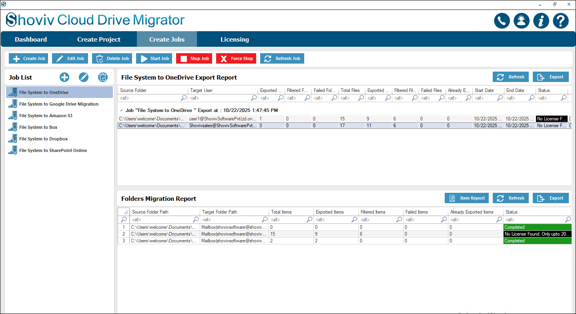
Task: Click magnifier icon in folders grid row-number column
Action: pyautogui.click(x=124, y=220)
